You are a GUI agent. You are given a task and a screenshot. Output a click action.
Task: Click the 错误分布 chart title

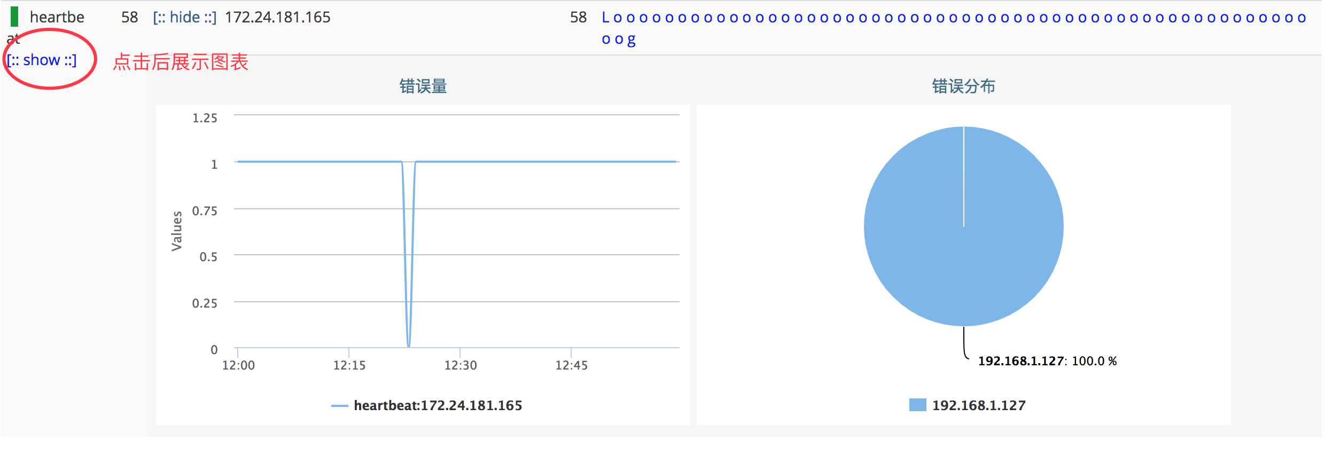pyautogui.click(x=963, y=86)
